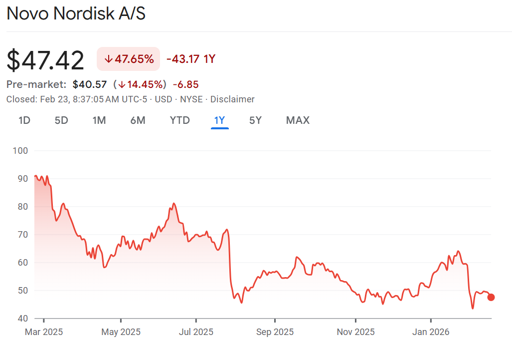This screenshot has height=346, width=512.
Task: Show the 1M price history
Action: pos(99,120)
